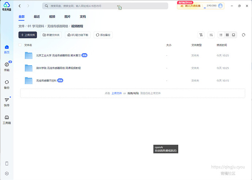Image resolution: width=252 pixels, height=180 pixels.
Task: Click the search input field
Action: click(x=105, y=6)
